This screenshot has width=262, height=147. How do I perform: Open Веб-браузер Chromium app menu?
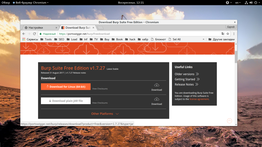tap(31, 3)
